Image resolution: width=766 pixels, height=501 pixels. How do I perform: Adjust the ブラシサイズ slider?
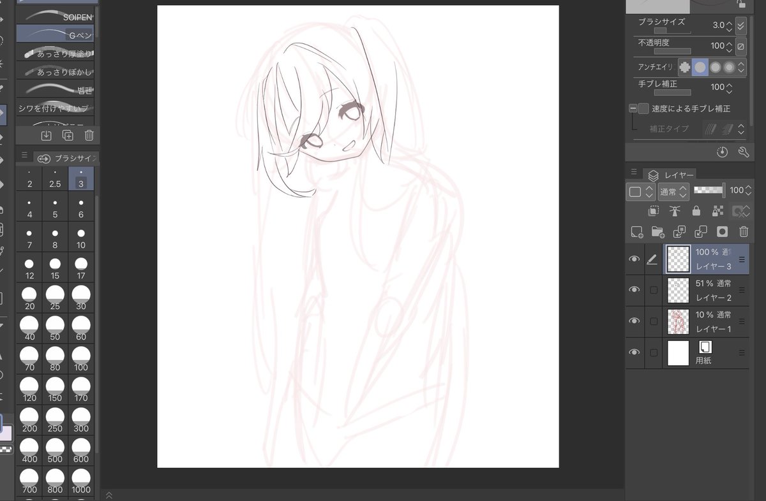coord(672,30)
